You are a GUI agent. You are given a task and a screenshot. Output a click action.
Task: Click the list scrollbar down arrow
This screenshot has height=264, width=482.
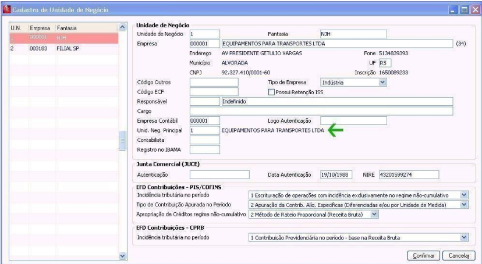[x=122, y=256]
